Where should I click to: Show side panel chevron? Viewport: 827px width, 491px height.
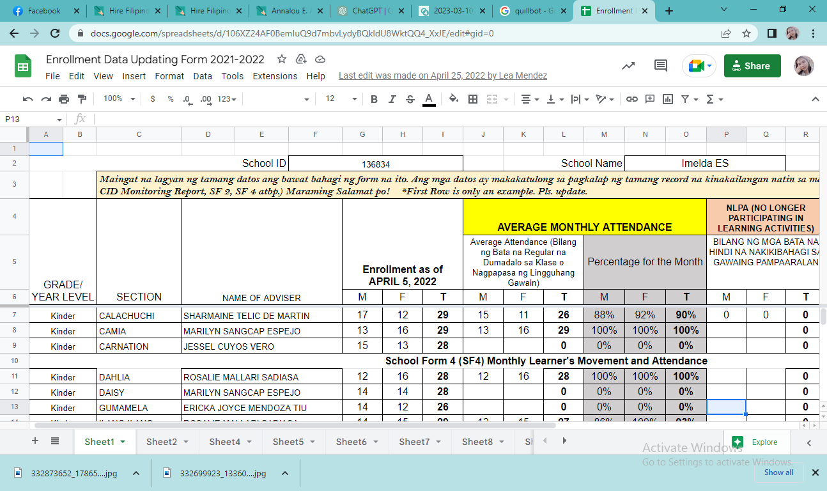[809, 442]
